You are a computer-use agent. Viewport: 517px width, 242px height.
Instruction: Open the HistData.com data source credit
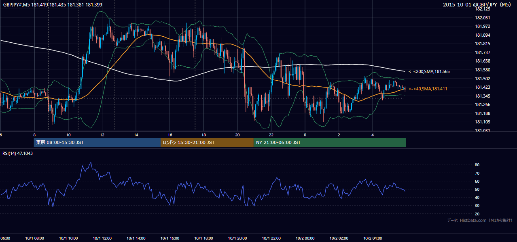(x=480, y=220)
